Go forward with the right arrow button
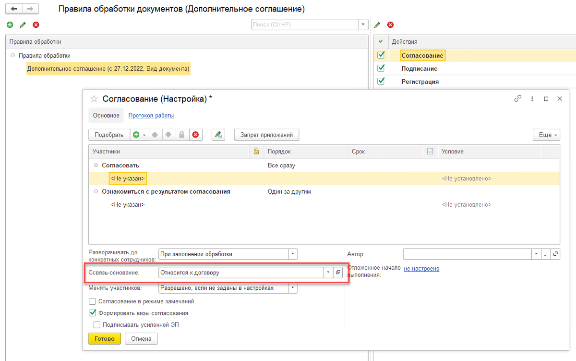The image size is (576, 361). 30,9
